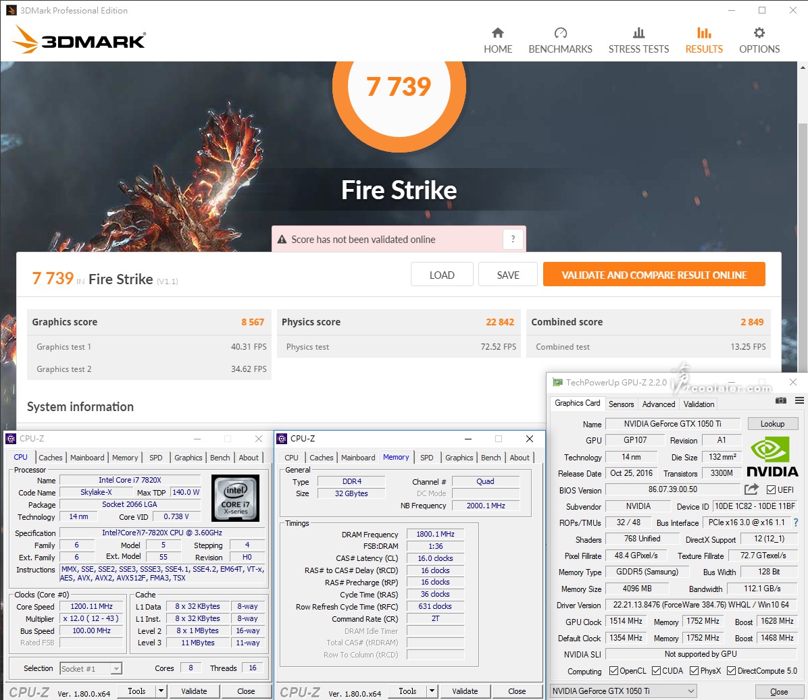Click the Physics score value 22 842

coord(500,322)
